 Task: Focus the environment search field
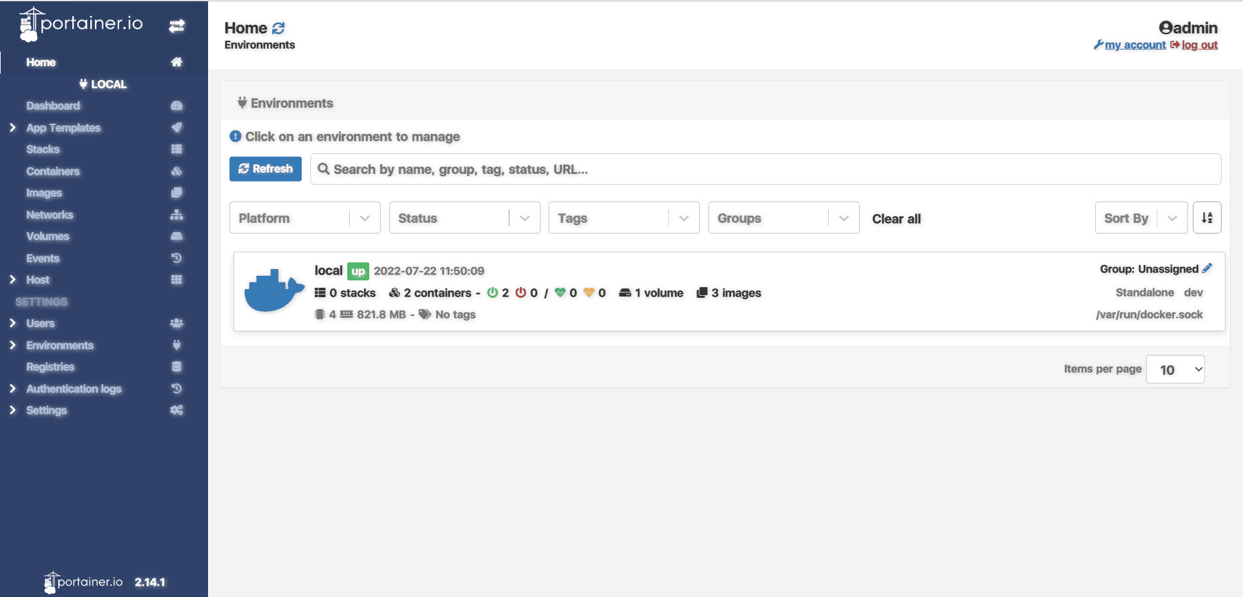click(765, 169)
